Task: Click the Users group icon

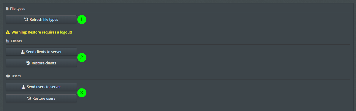Action: click(8, 76)
